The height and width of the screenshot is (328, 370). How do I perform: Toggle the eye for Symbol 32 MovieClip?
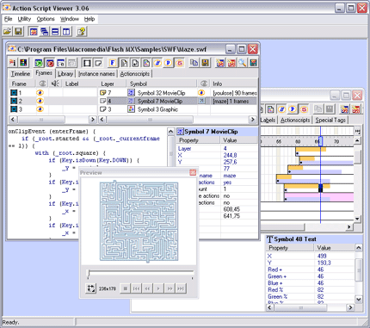tap(201, 93)
